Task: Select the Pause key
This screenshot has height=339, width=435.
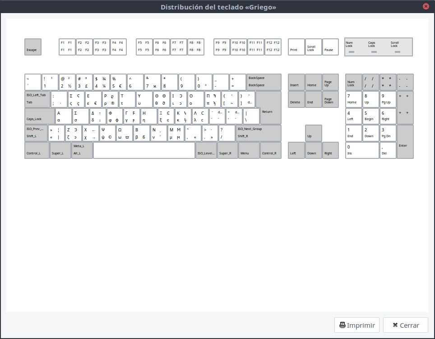Action: coord(331,47)
